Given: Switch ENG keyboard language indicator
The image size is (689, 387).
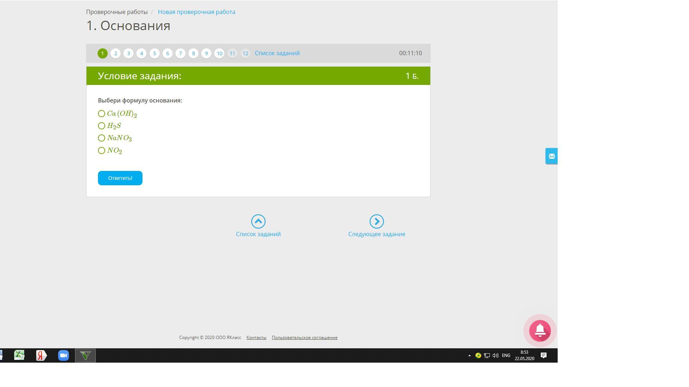Looking at the screenshot, I should click(506, 355).
